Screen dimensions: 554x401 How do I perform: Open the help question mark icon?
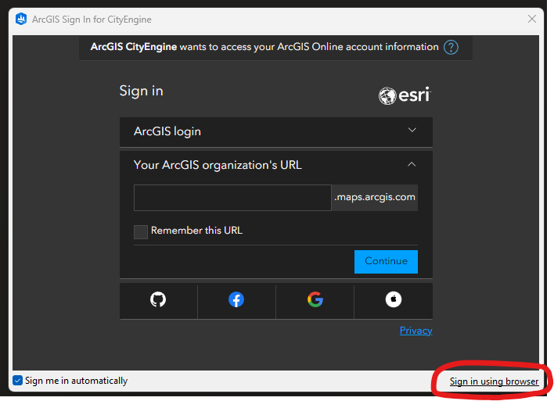point(451,48)
